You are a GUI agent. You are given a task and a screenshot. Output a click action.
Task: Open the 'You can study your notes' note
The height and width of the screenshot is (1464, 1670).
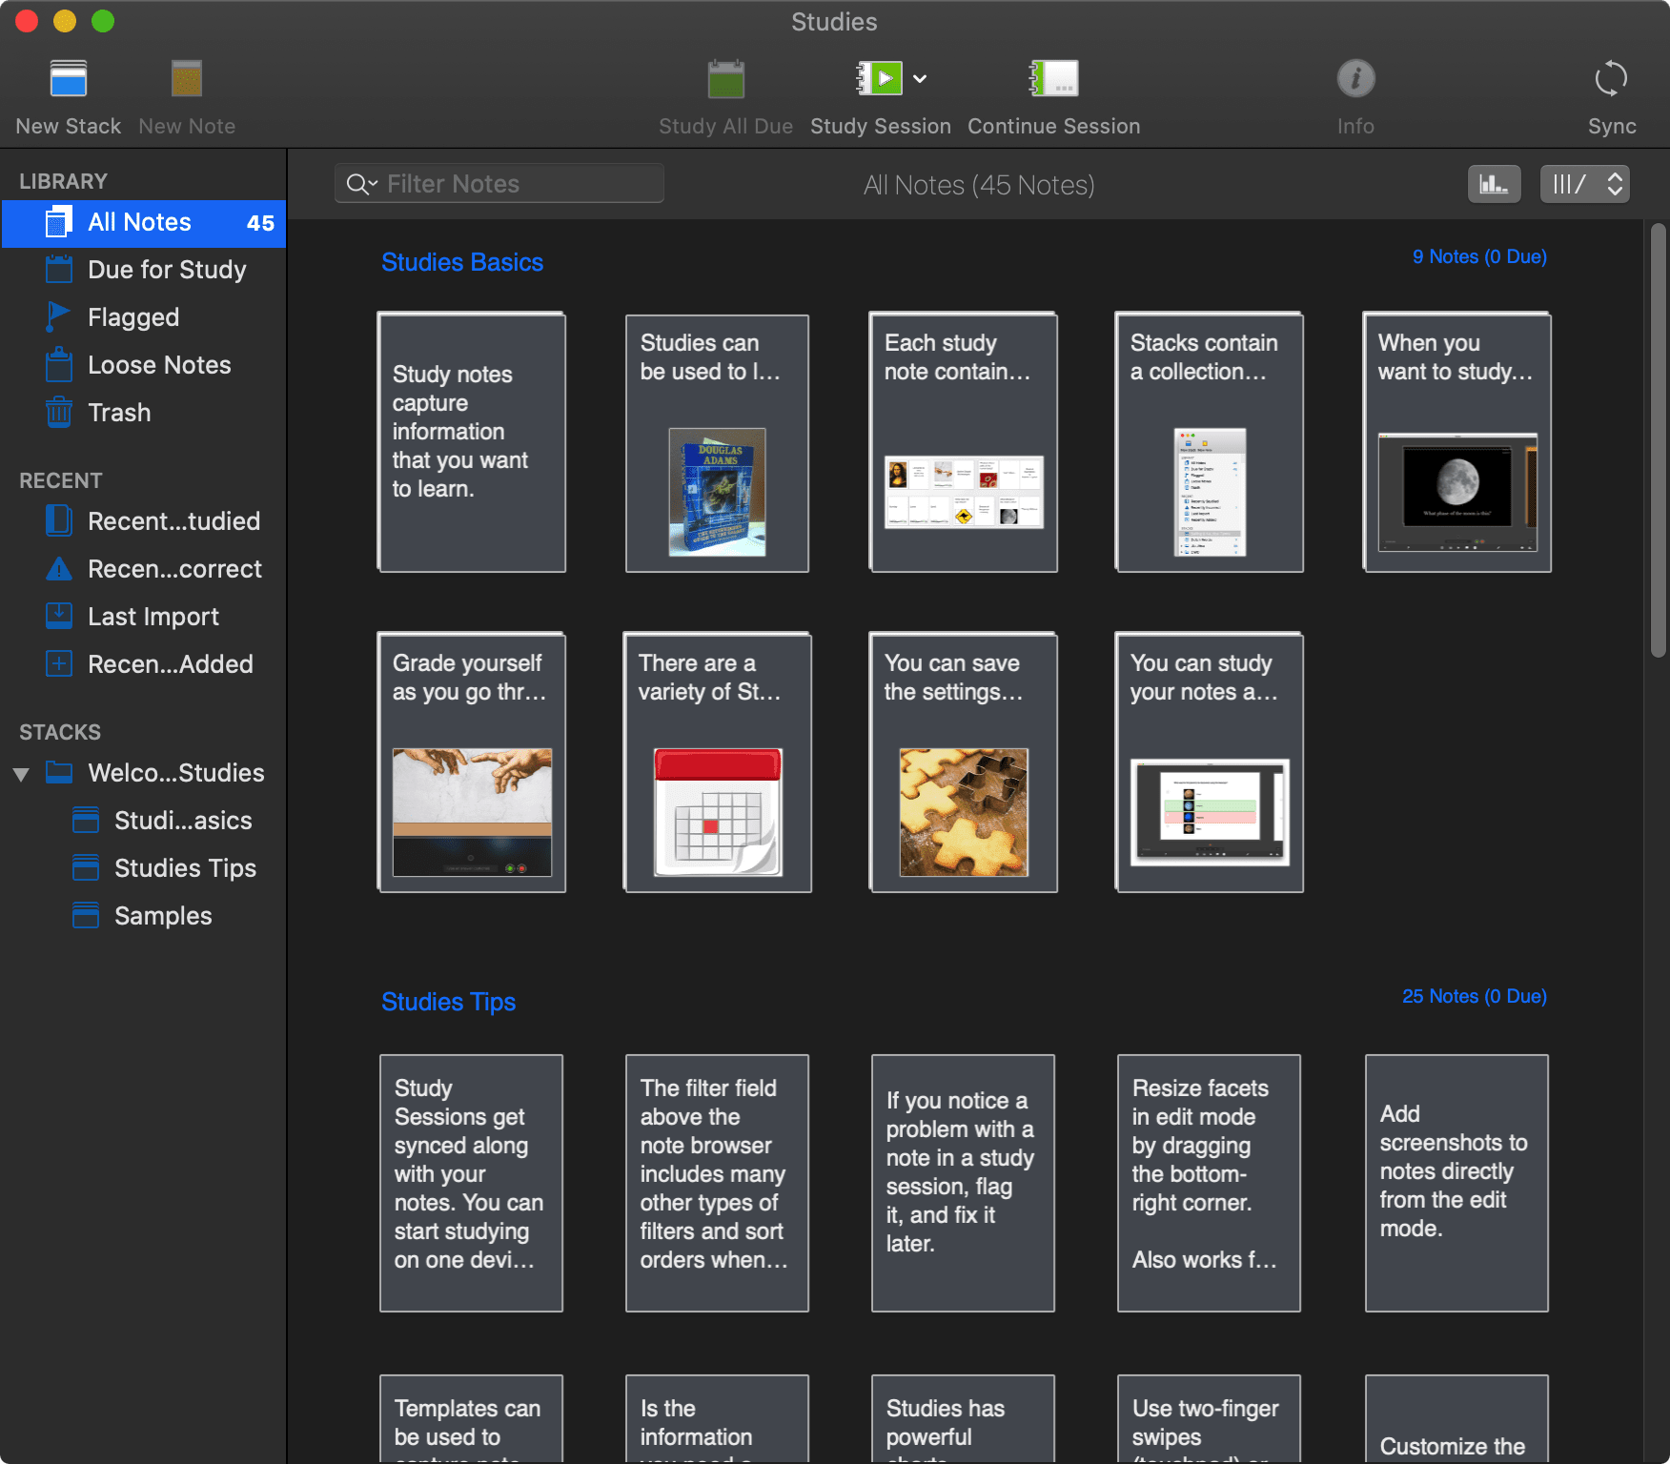coord(1210,762)
